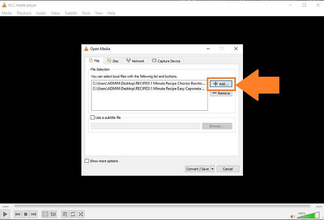Click the Play button in VLC controls

[5, 214]
